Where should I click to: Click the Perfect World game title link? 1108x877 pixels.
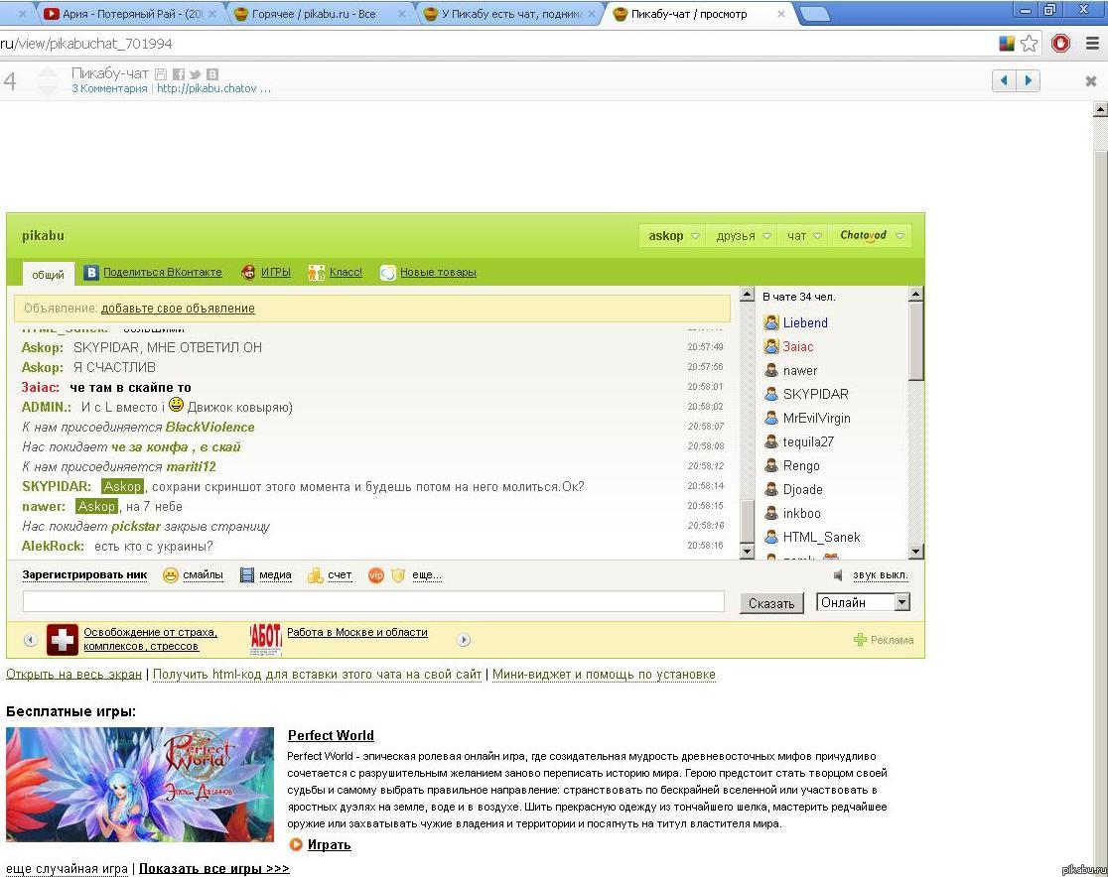pyautogui.click(x=331, y=735)
